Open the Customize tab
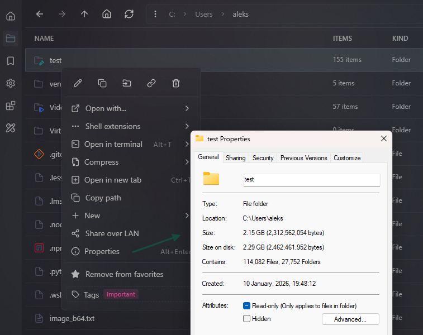 coord(347,158)
